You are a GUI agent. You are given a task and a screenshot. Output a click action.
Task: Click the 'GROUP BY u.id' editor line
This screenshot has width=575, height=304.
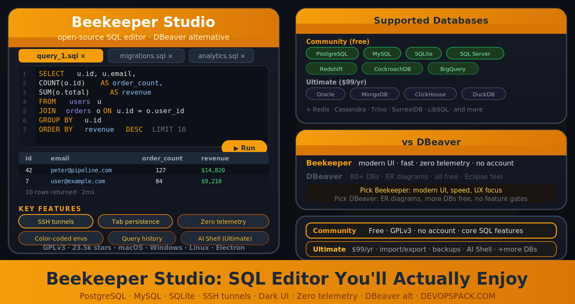(70, 120)
